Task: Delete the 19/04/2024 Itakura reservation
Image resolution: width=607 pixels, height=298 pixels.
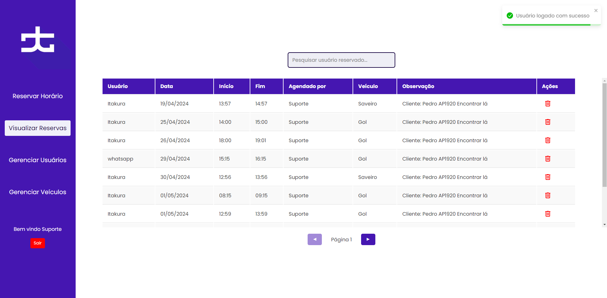Action: pos(548,104)
